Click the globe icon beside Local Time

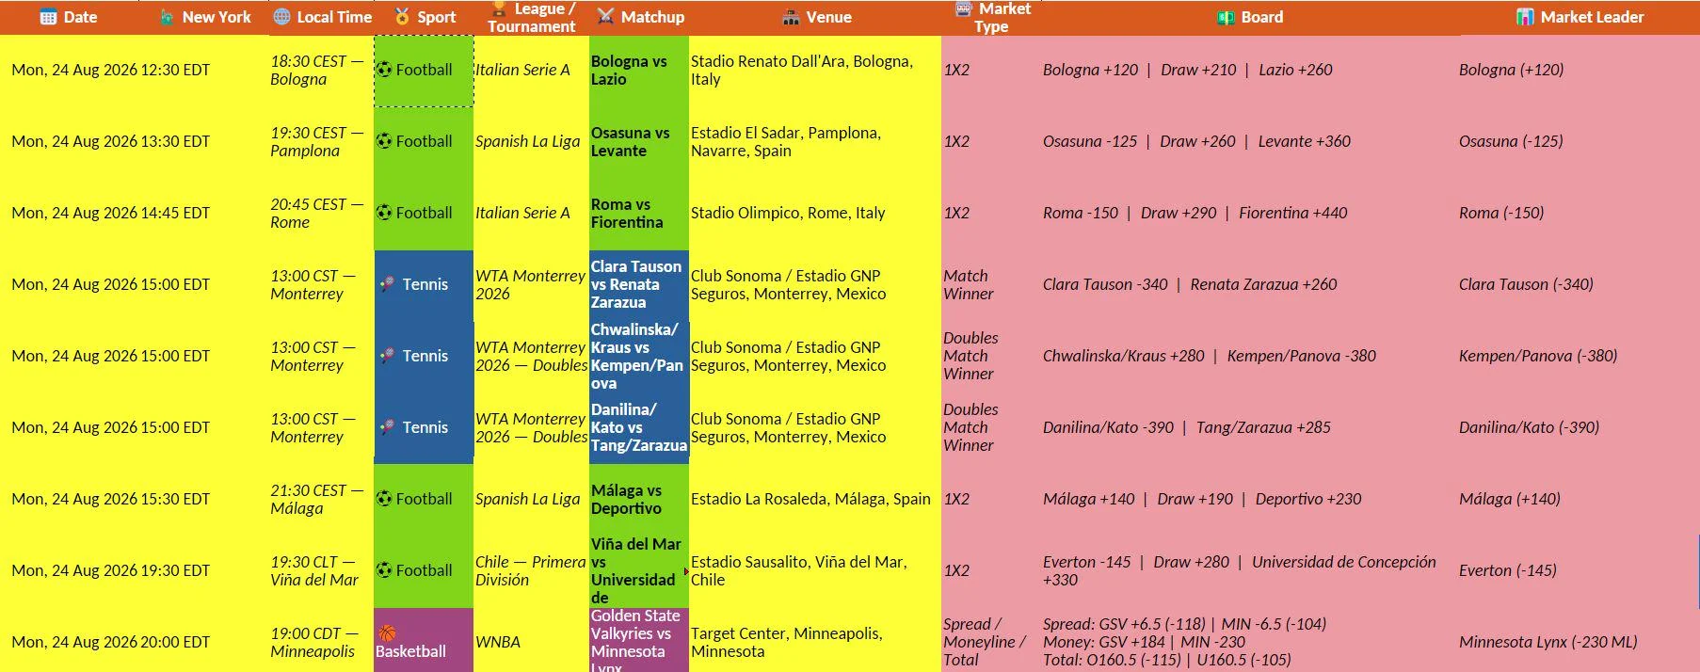[281, 17]
